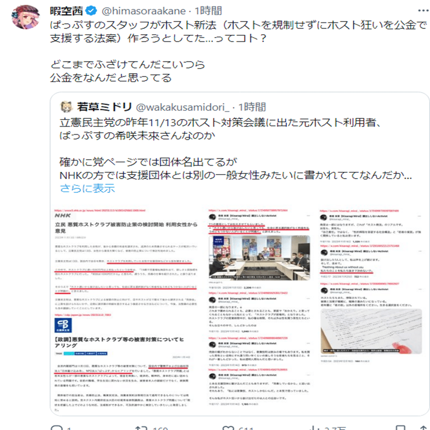This screenshot has height=430, width=430.
Task: Bookmark the tweet with the bookmark icon
Action: click(401, 428)
